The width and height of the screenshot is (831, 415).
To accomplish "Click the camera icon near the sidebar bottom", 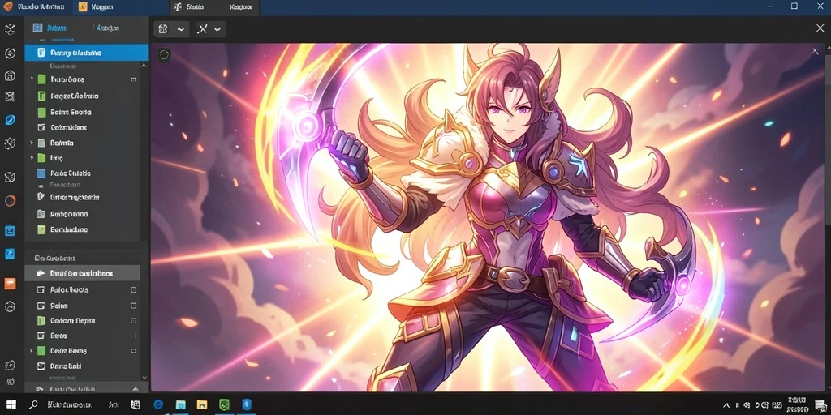I will point(10,366).
